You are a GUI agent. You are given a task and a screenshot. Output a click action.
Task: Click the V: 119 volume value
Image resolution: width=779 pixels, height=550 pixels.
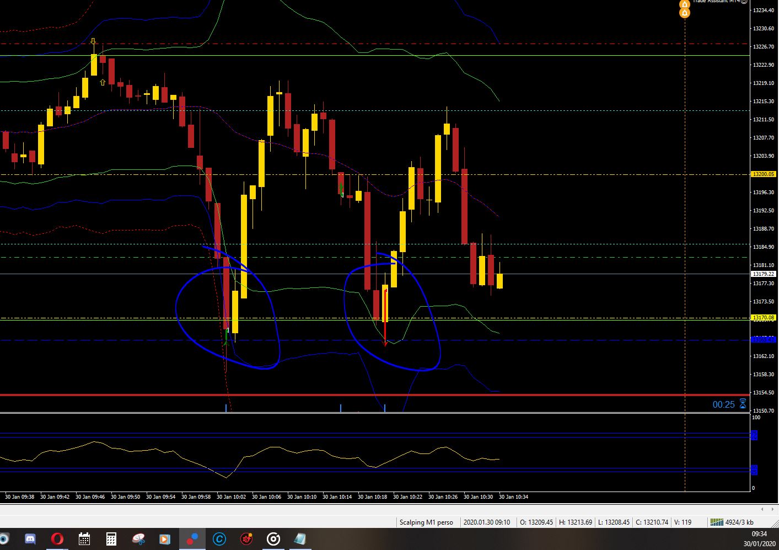683,522
